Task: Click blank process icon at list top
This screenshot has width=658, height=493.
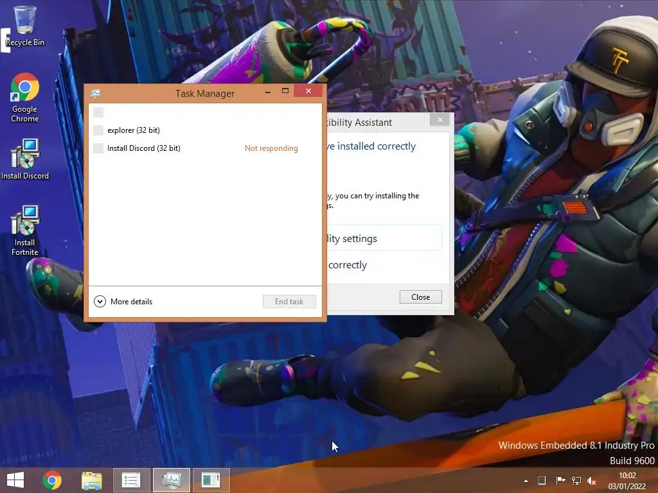Action: pos(98,112)
